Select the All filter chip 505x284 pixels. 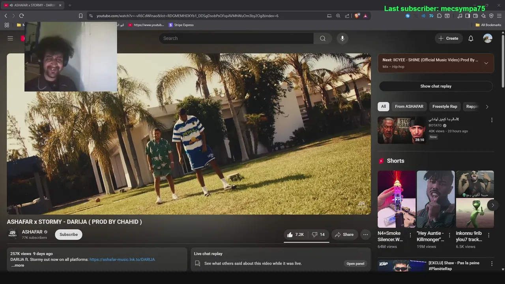pyautogui.click(x=383, y=106)
